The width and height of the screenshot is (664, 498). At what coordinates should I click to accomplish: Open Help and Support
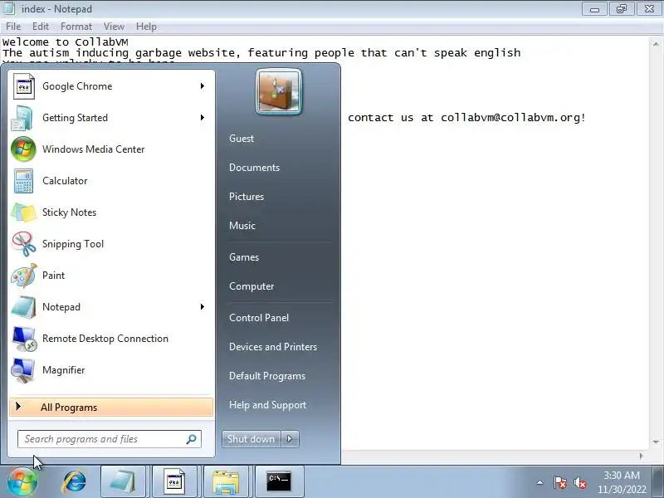click(267, 405)
